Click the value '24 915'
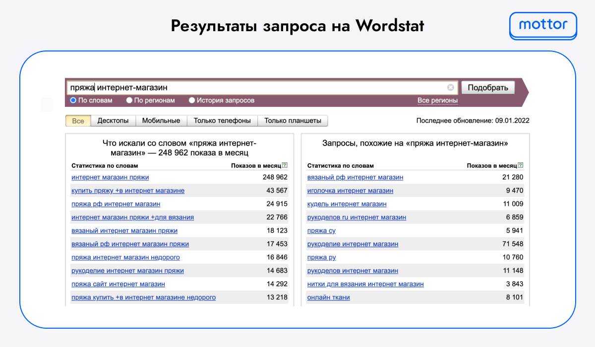This screenshot has height=347, width=595. pos(277,204)
